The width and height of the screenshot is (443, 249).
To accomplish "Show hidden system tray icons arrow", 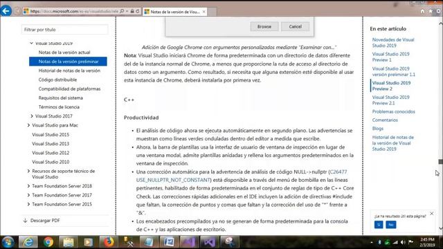I will tap(372, 242).
